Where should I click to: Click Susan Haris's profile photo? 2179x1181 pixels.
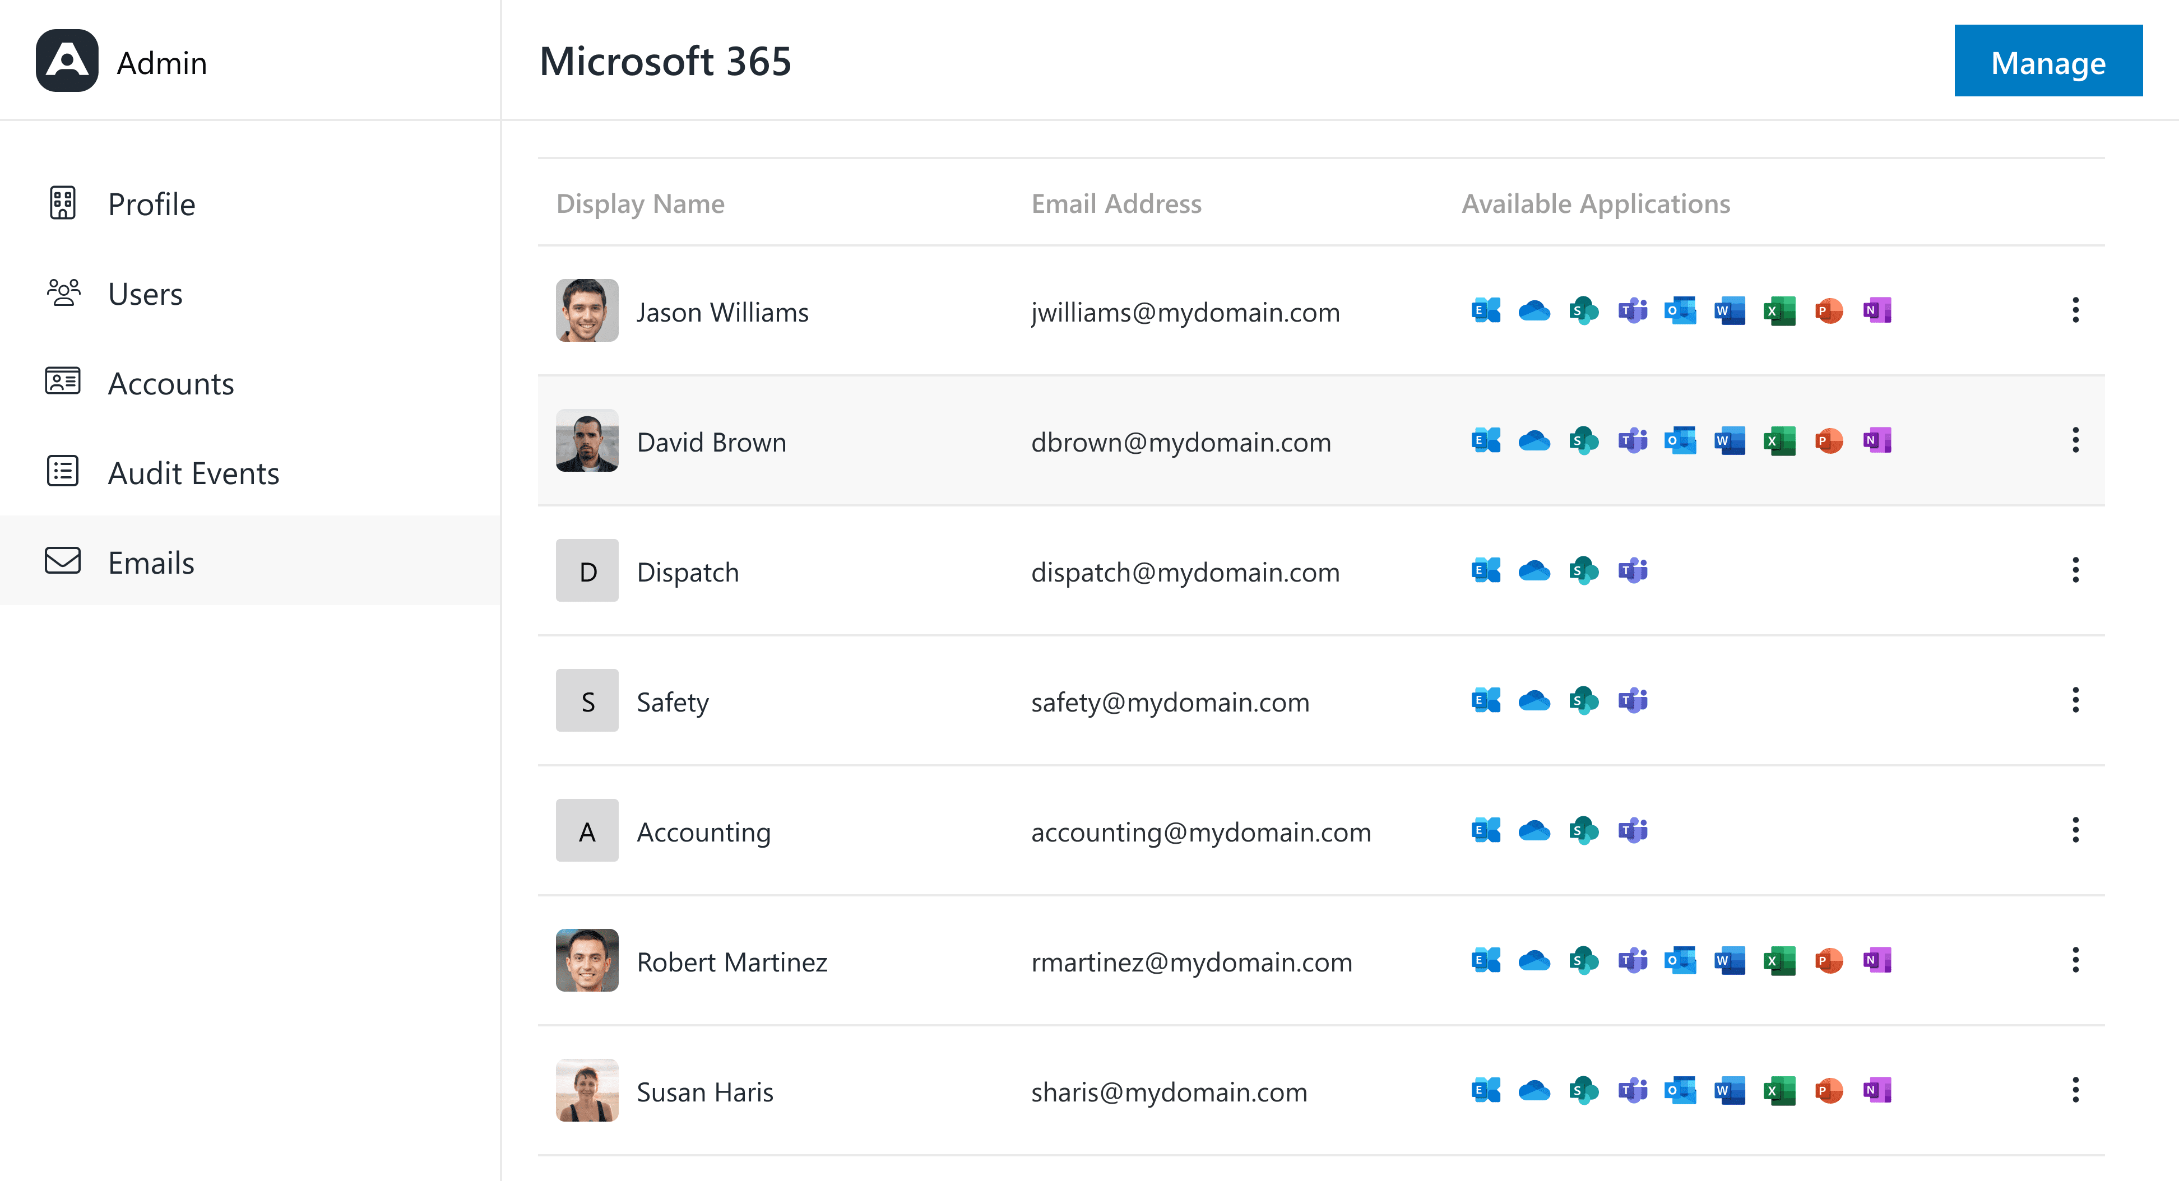[587, 1091]
